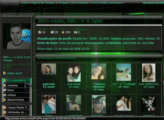The width and height of the screenshot is (164, 120).
Task: Open LeO 100%CrEú's profile photo
Action: 149,73
